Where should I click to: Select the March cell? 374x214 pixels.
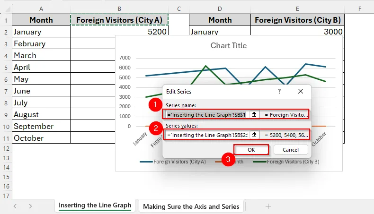(x=41, y=55)
